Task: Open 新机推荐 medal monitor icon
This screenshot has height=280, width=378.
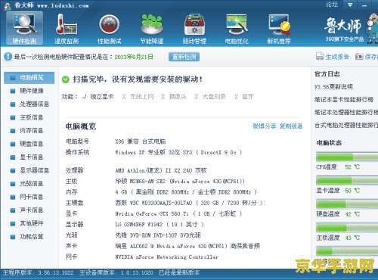Action: (x=279, y=28)
